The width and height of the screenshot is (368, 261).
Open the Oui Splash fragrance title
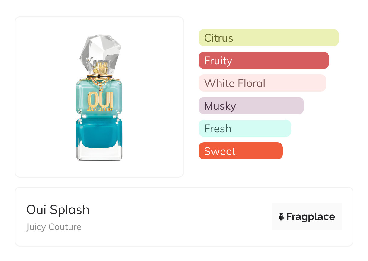tap(58, 210)
